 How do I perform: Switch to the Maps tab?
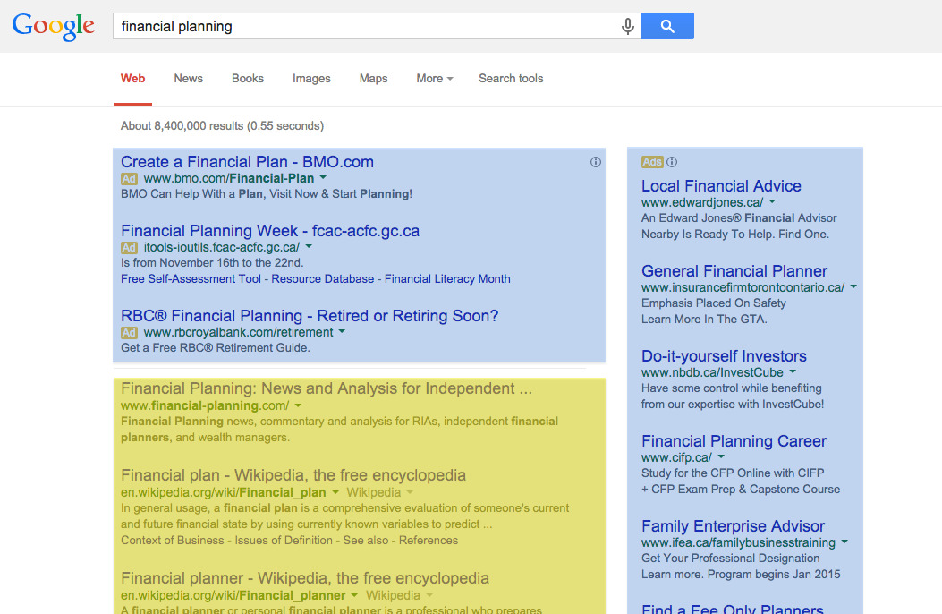[x=373, y=79]
